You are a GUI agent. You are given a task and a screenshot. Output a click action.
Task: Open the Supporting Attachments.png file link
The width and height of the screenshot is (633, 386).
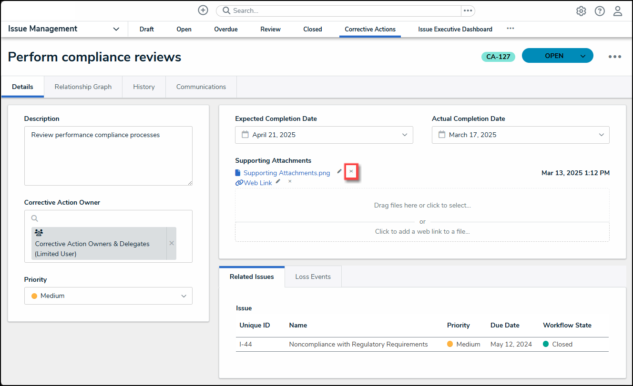[286, 173]
